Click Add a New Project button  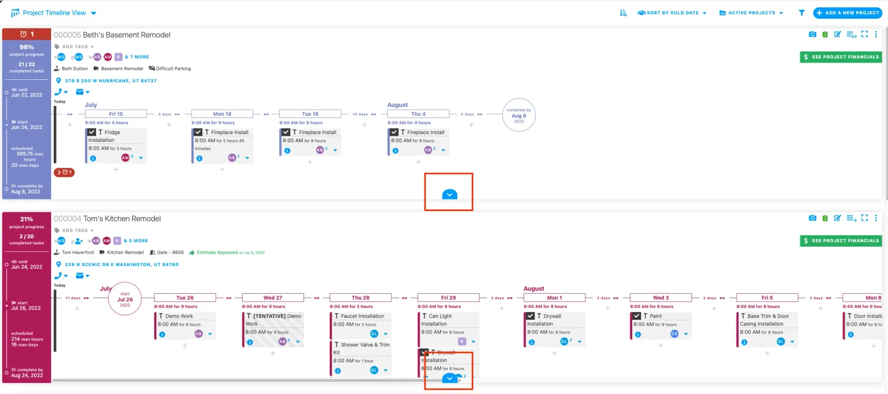847,13
